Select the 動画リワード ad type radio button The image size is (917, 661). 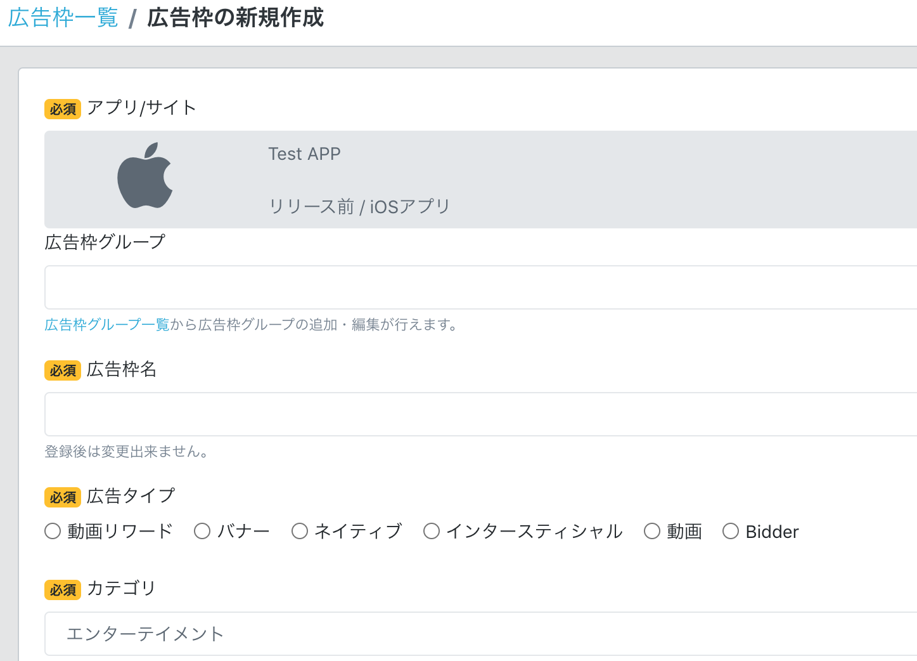(53, 531)
